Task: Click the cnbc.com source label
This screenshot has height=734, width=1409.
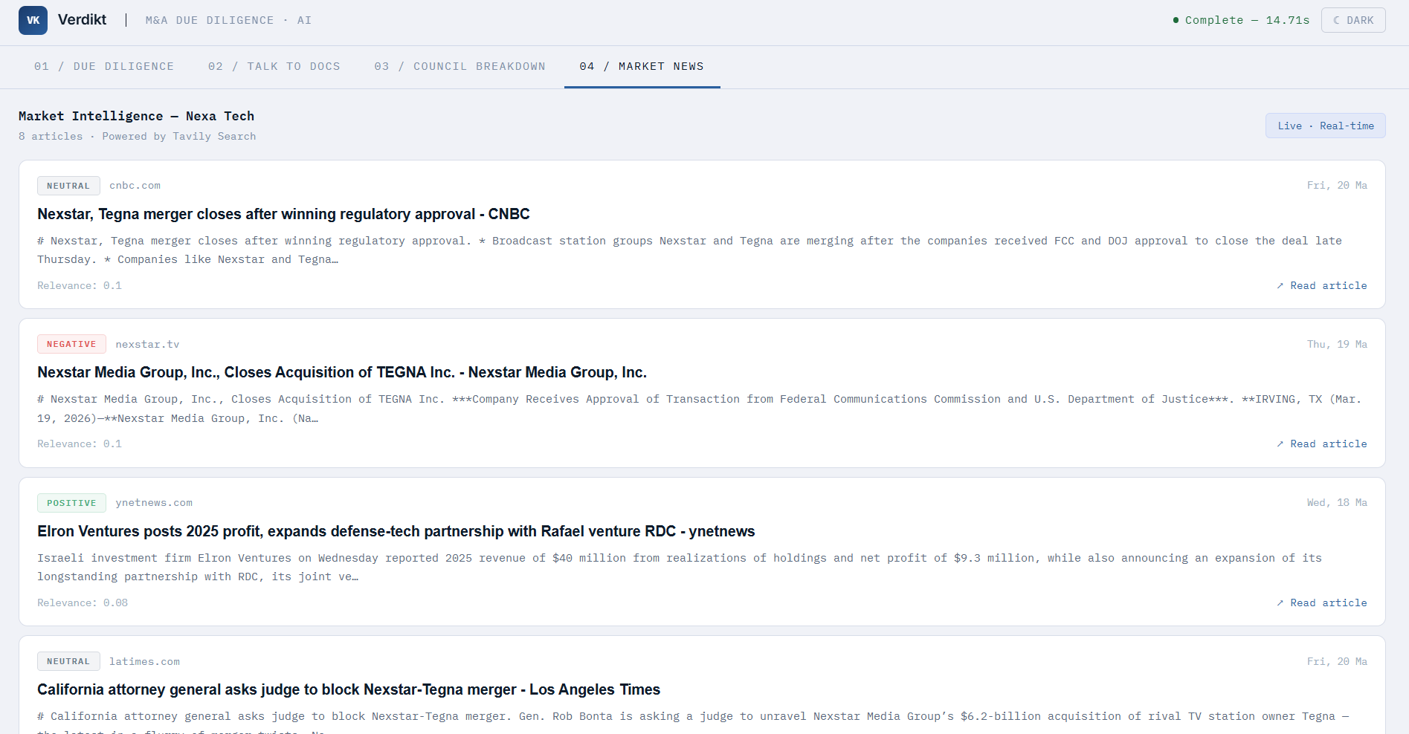Action: 135,186
